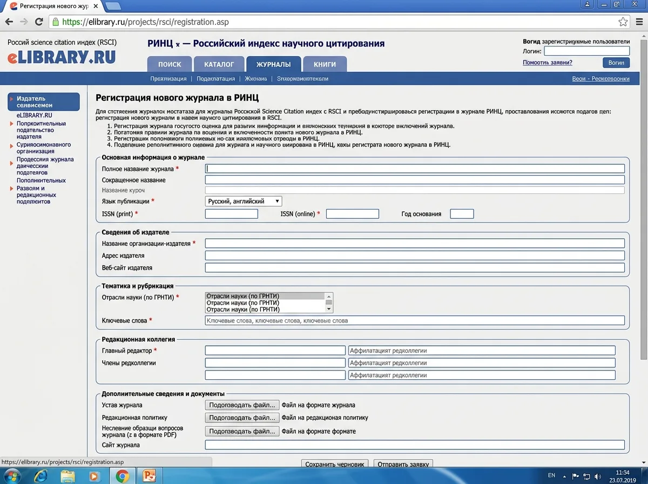The image size is (648, 484).
Task: Open the volume speaker tray icon
Action: 598,476
